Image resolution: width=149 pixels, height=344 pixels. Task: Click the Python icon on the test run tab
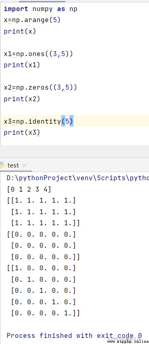2,165
